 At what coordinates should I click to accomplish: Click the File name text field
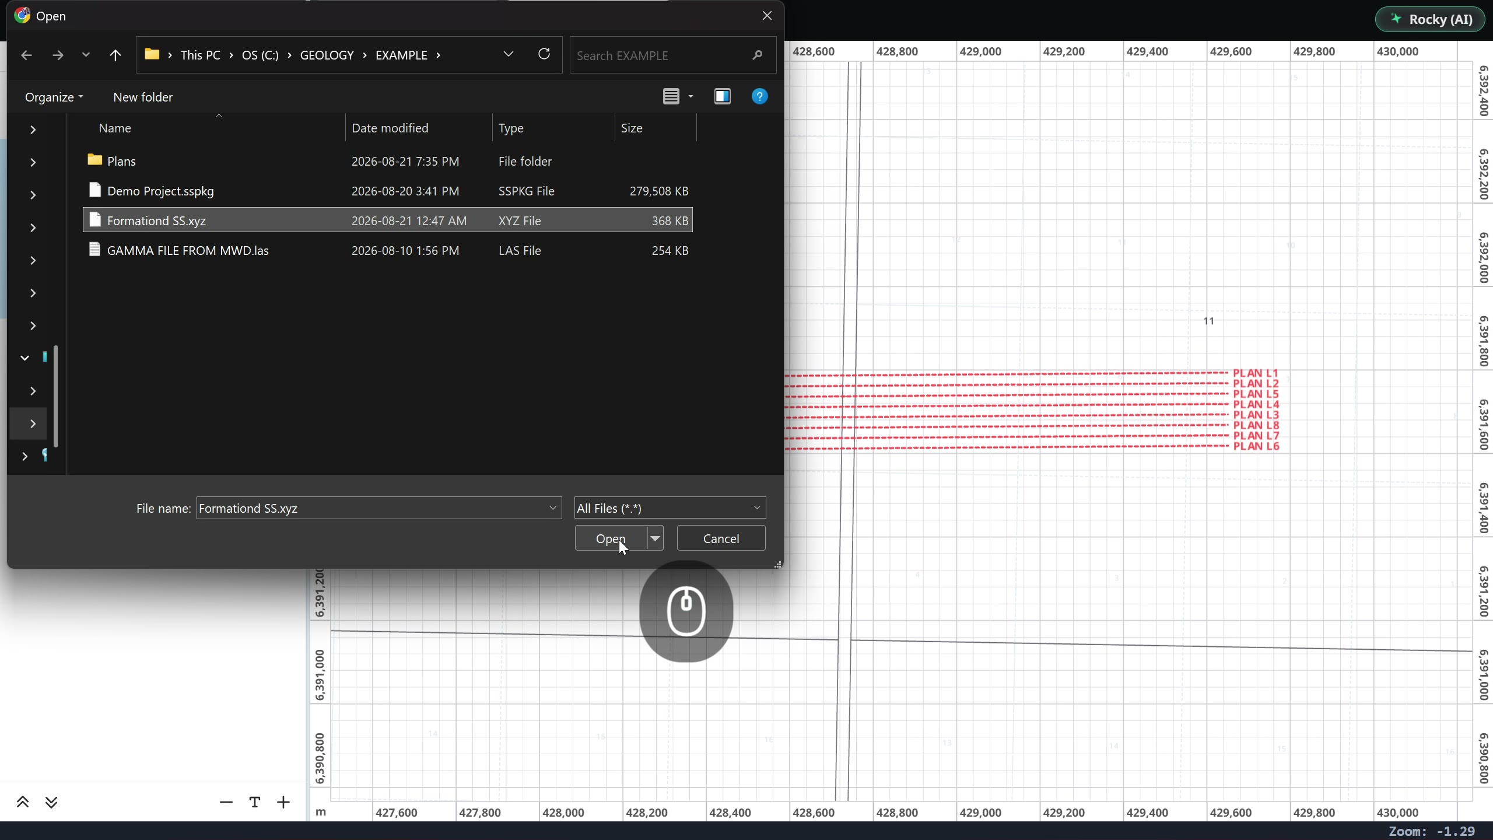pos(371,508)
